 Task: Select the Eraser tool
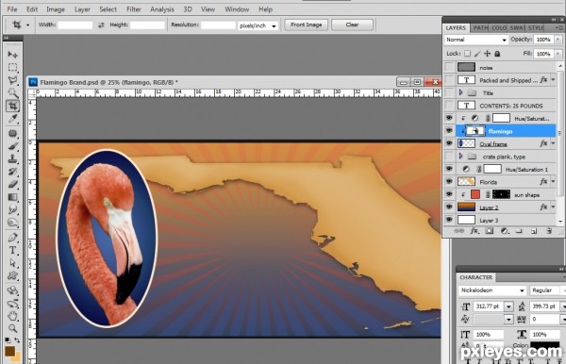tap(12, 184)
